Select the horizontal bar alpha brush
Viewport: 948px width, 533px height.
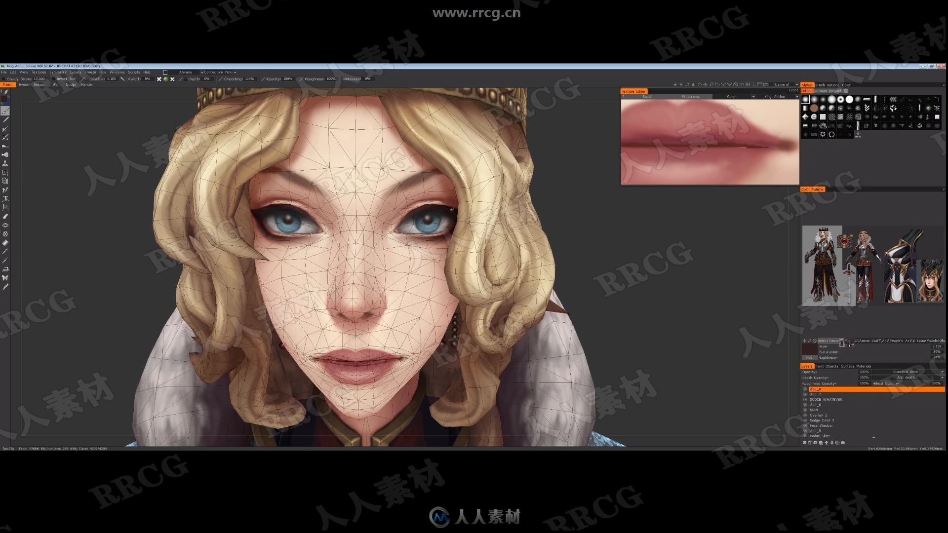pos(867,99)
